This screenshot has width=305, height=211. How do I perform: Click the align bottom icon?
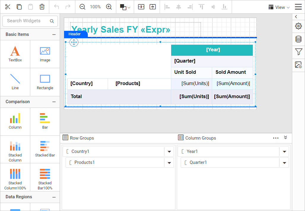[225, 7]
